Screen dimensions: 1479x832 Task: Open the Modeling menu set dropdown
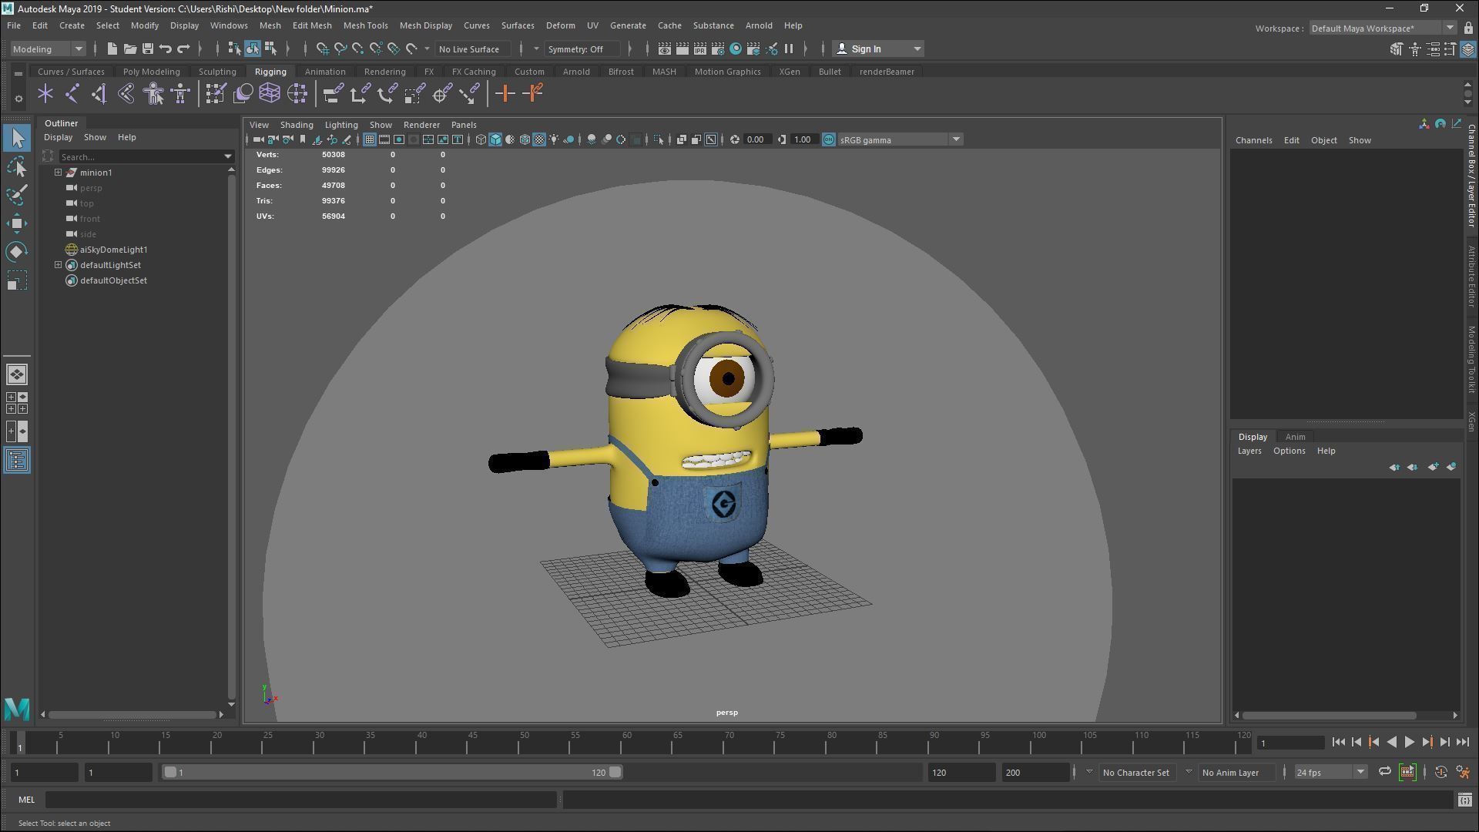click(48, 49)
